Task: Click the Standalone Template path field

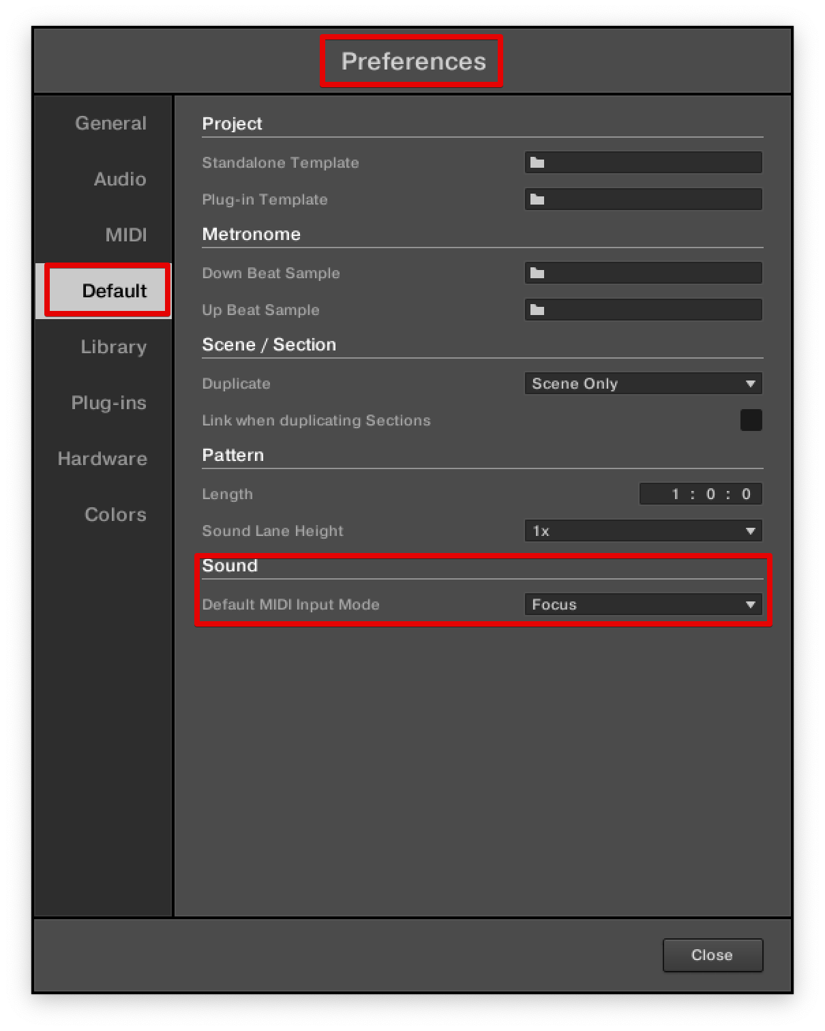Action: click(x=643, y=162)
